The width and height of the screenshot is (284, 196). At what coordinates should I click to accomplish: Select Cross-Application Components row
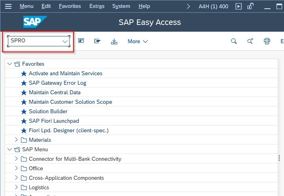tap(141, 178)
